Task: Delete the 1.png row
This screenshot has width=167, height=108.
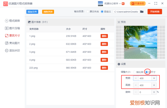Action: coord(104,36)
